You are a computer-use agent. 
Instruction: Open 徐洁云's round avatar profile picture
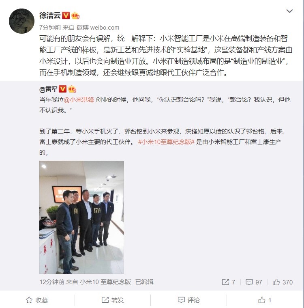pyautogui.click(x=21, y=21)
